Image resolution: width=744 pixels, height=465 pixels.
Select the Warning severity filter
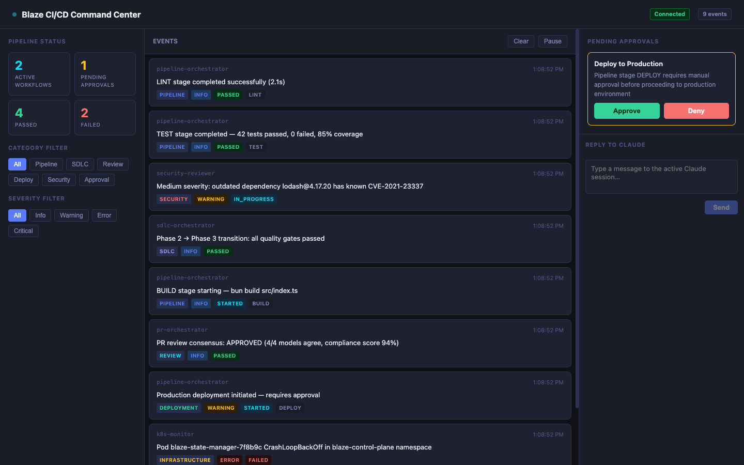[71, 215]
